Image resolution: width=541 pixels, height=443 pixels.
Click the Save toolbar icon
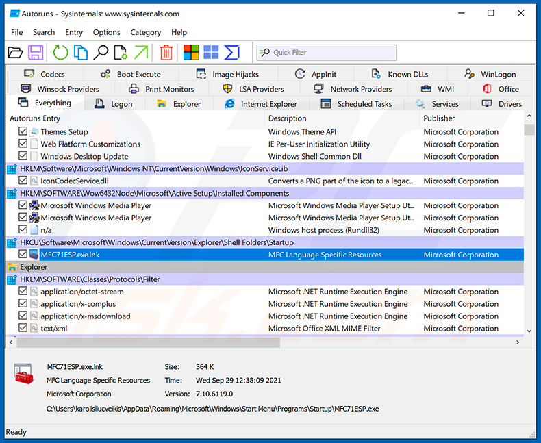[36, 53]
